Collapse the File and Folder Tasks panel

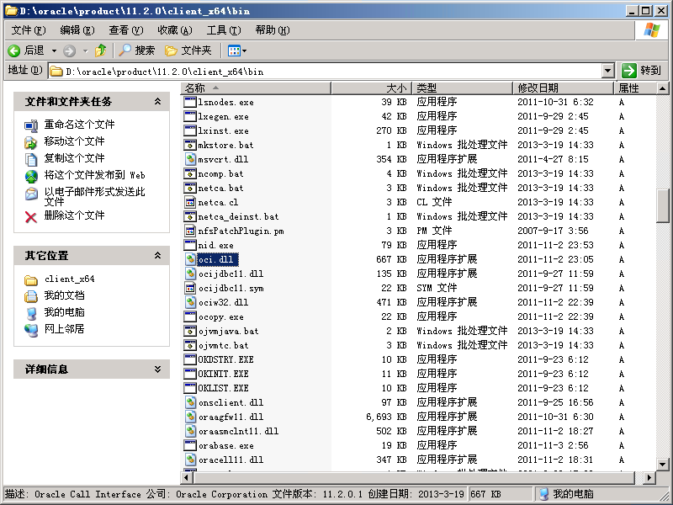(x=157, y=101)
